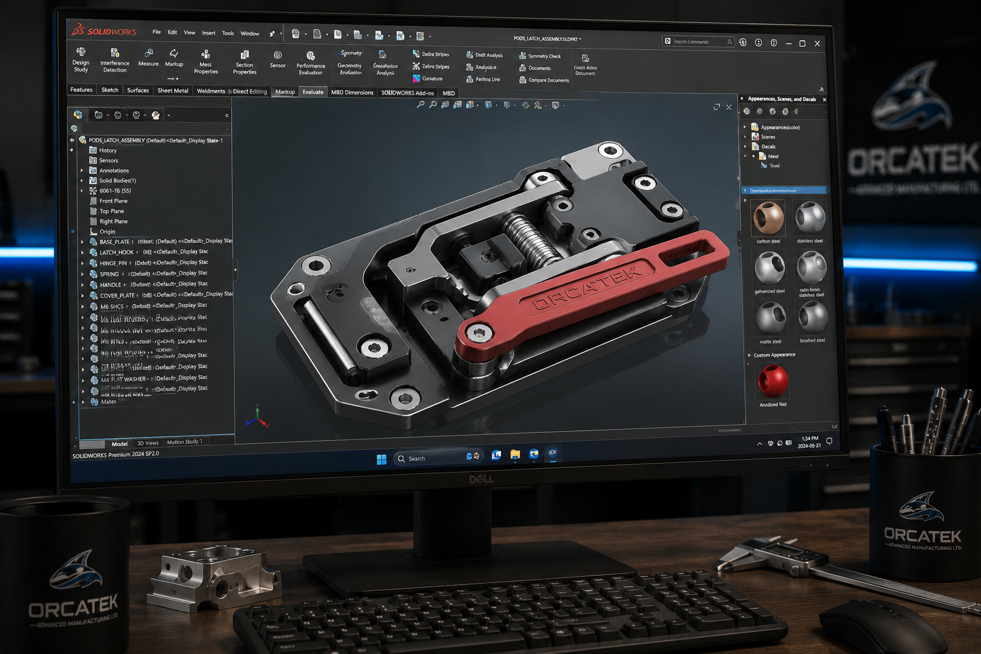981x654 pixels.
Task: Click the SOLIDWORKS logo
Action: coord(104,31)
